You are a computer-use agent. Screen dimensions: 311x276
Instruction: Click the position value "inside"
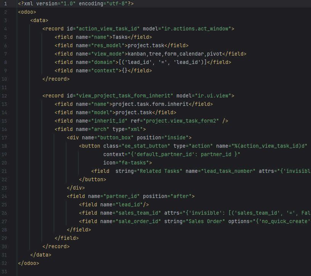pyautogui.click(x=176, y=137)
